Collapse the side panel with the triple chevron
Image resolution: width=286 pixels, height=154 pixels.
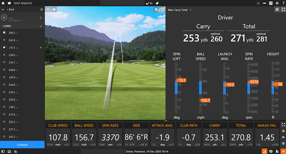point(3,9)
